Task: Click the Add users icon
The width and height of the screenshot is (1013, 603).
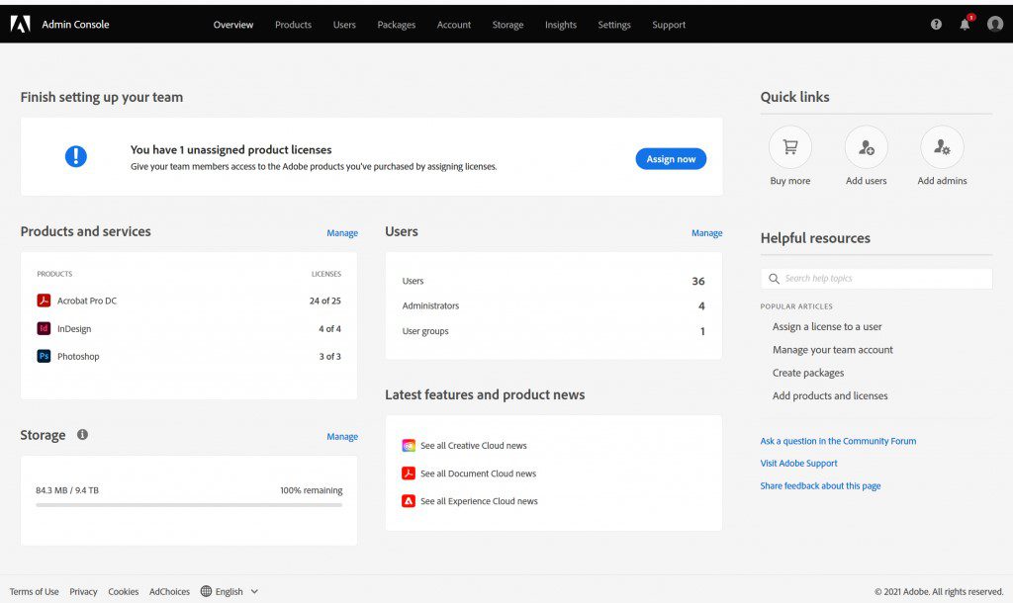Action: [x=866, y=146]
